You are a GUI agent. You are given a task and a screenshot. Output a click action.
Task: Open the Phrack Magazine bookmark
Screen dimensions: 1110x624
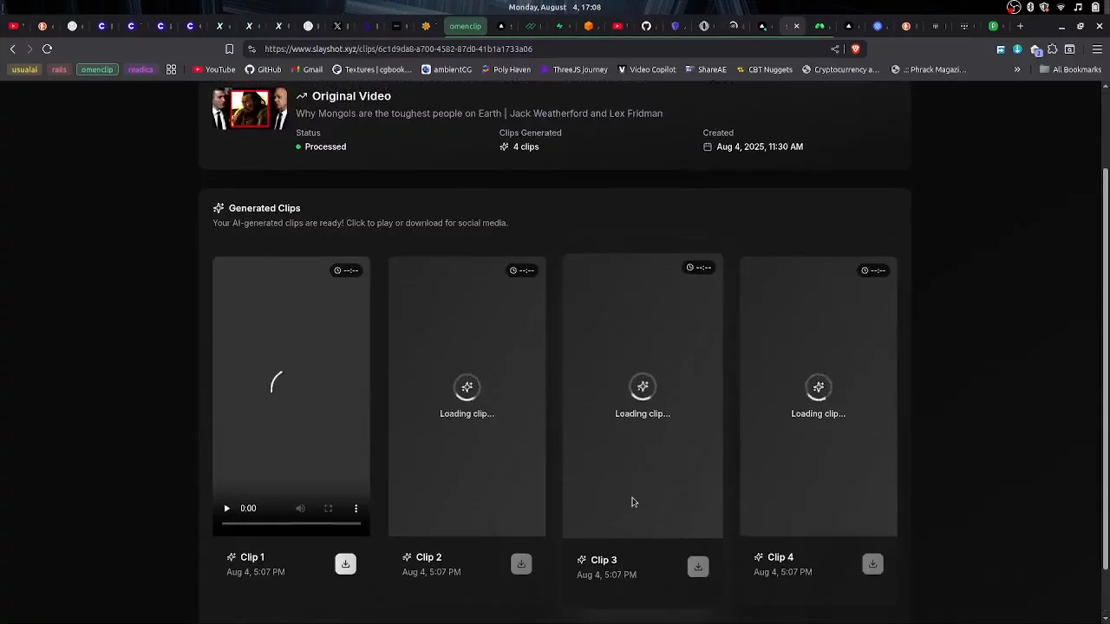pyautogui.click(x=929, y=69)
